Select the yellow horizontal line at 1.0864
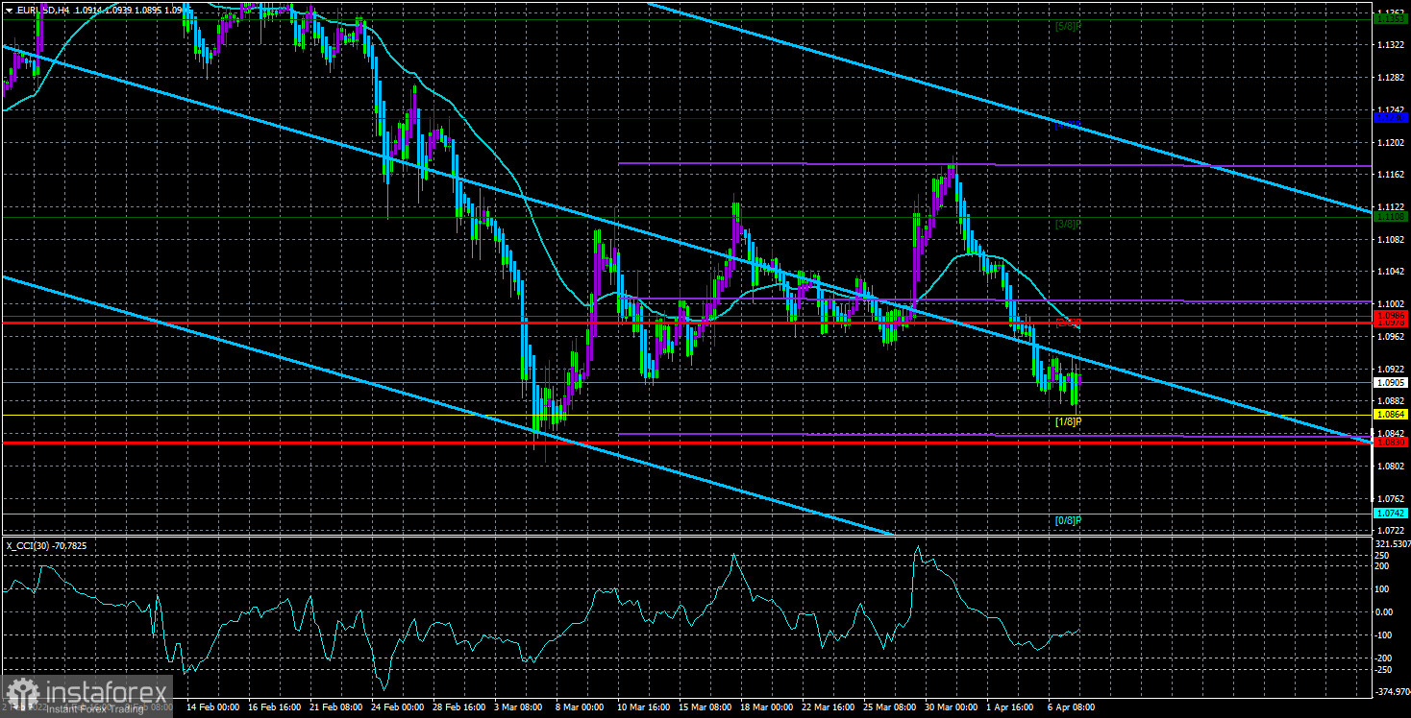Screen dimensions: 1411x718 click(686, 416)
